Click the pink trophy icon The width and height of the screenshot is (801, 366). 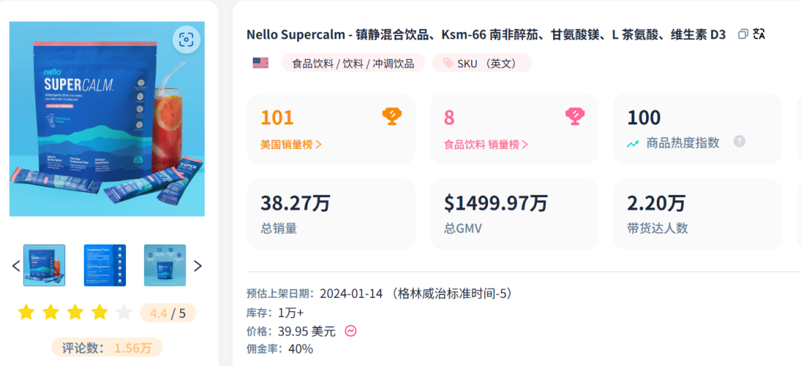[575, 117]
